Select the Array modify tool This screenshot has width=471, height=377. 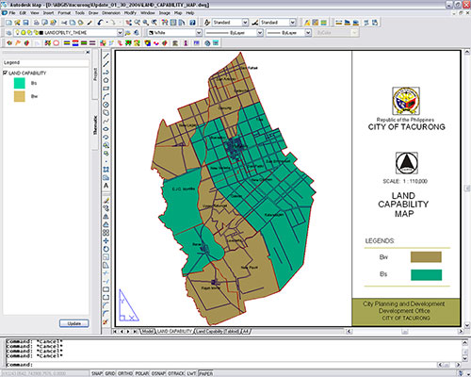pyautogui.click(x=106, y=233)
